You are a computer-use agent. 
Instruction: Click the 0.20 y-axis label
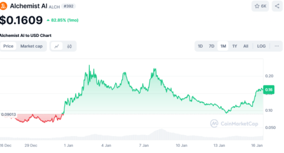269,76
